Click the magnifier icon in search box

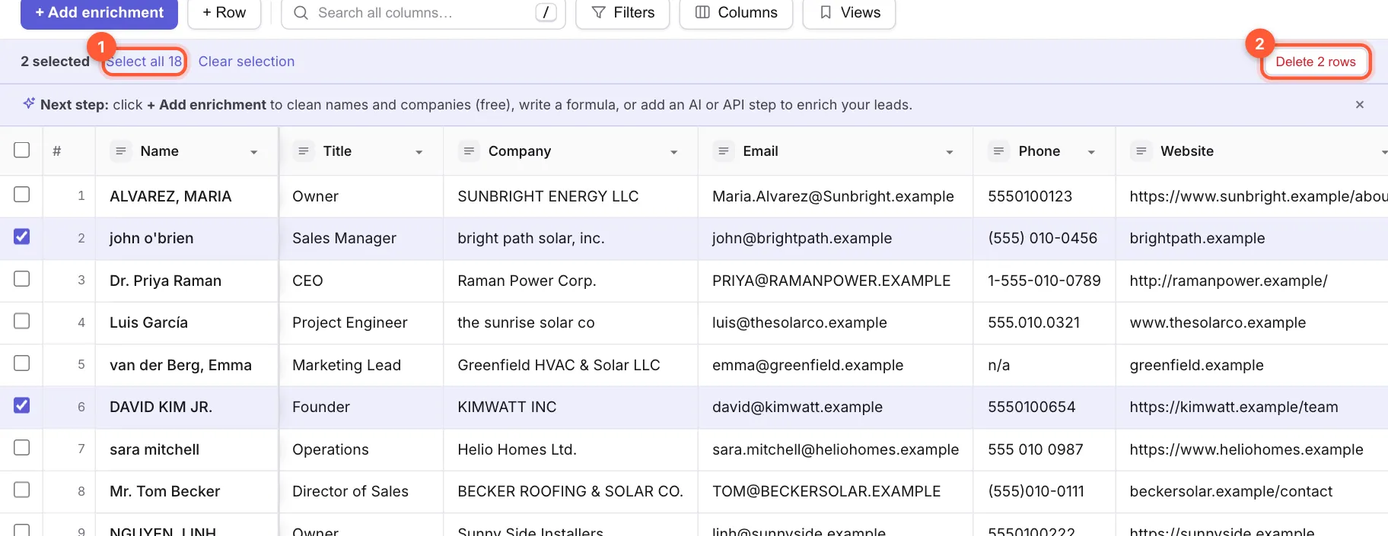click(301, 13)
